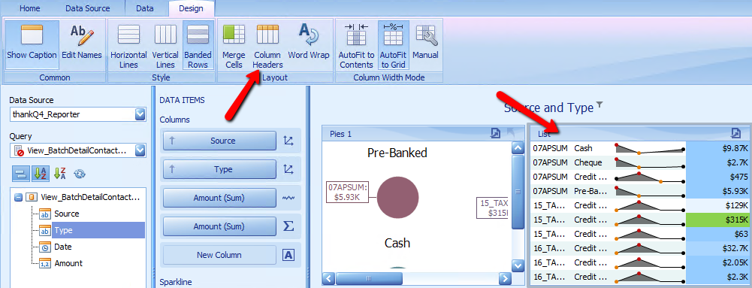
Task: Open the Query dropdown list
Action: click(140, 150)
